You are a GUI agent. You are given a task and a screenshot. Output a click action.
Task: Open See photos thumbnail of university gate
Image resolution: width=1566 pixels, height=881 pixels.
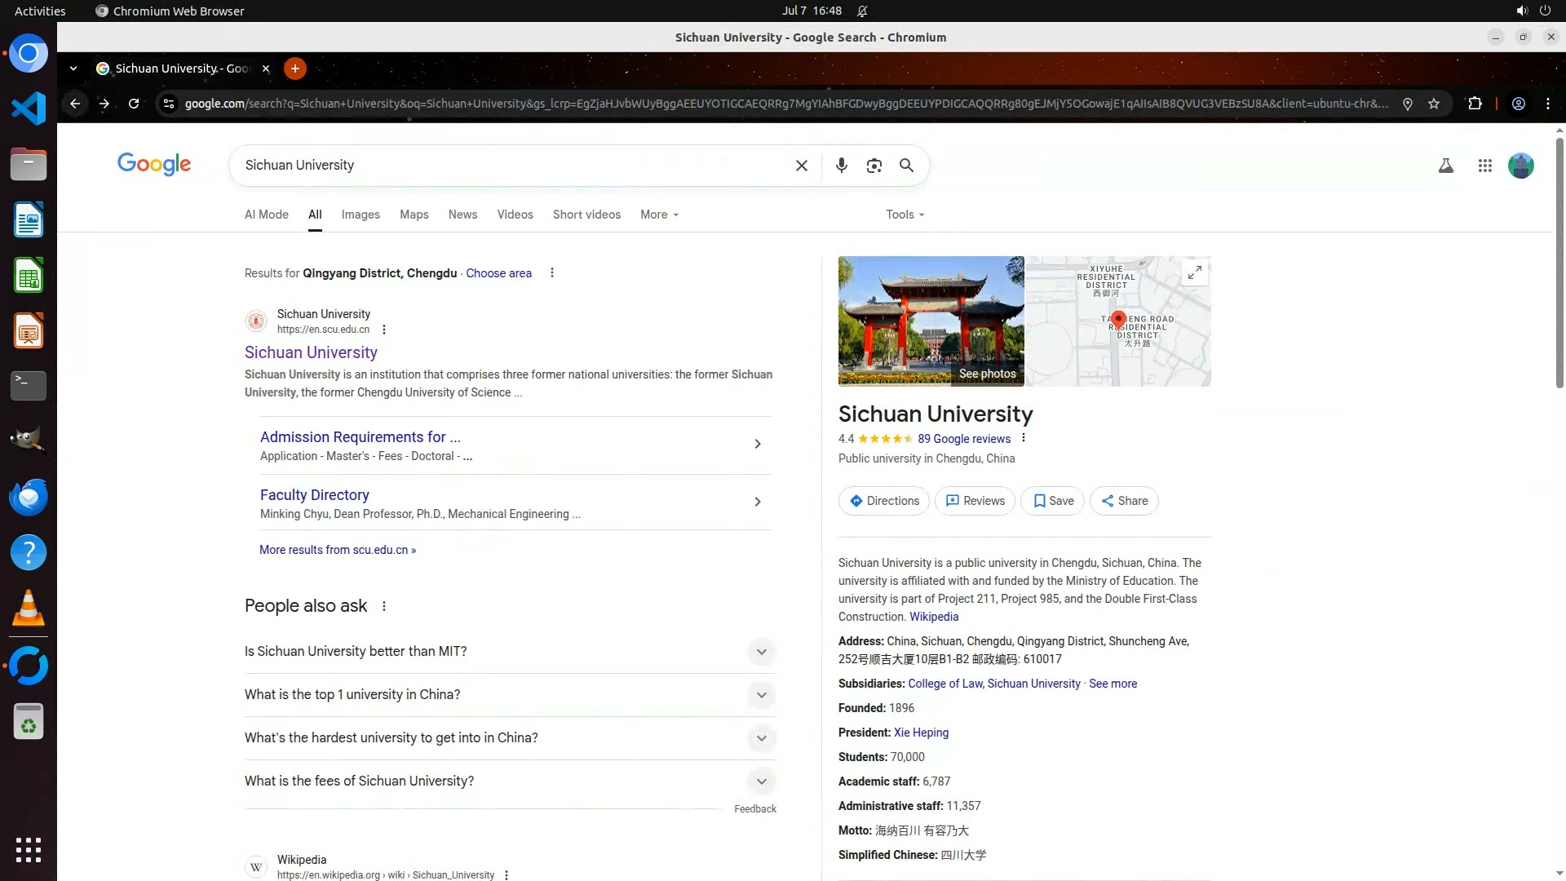[x=931, y=321]
